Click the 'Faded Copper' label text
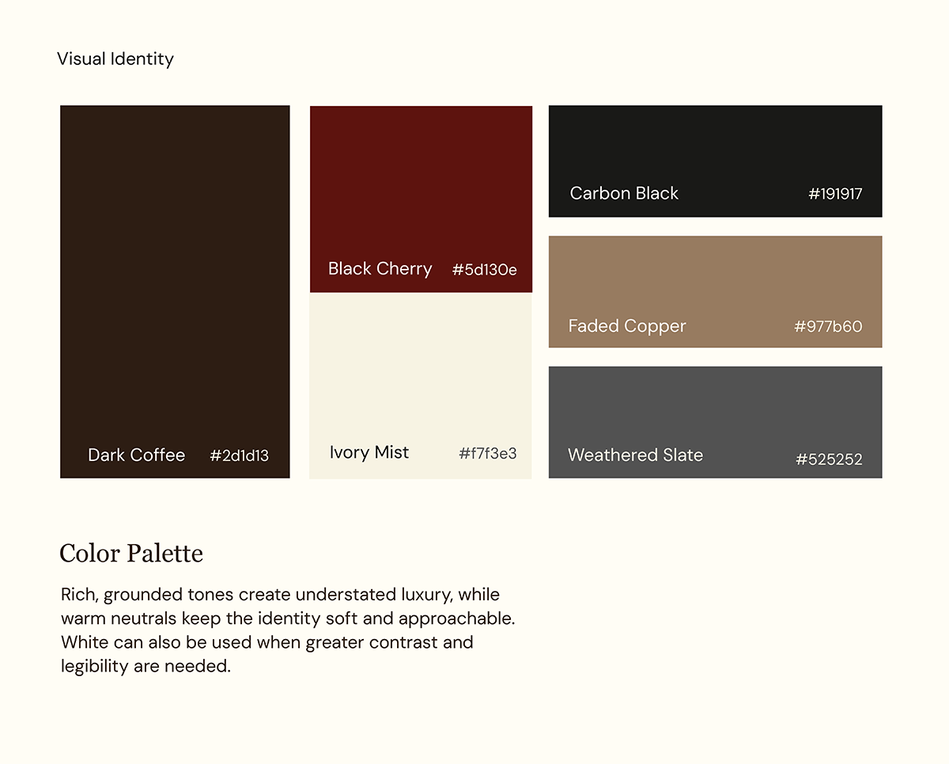This screenshot has width=949, height=764. 627,326
